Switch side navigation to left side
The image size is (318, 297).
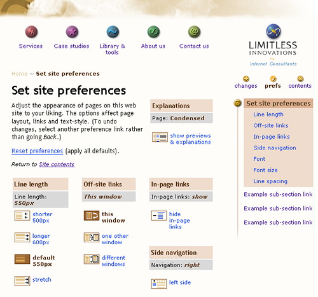(180, 282)
